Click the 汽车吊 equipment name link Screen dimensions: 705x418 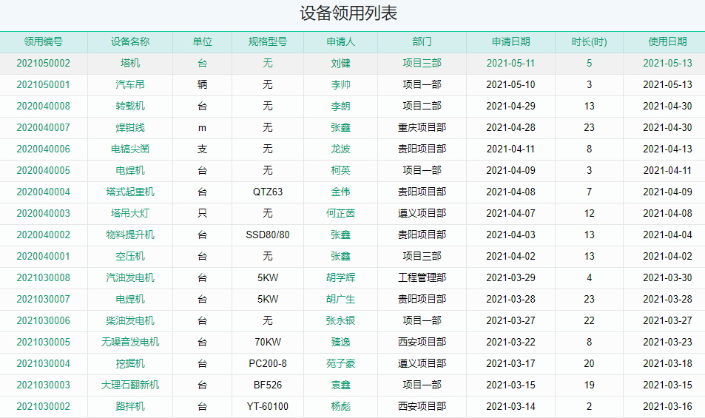[x=130, y=85]
